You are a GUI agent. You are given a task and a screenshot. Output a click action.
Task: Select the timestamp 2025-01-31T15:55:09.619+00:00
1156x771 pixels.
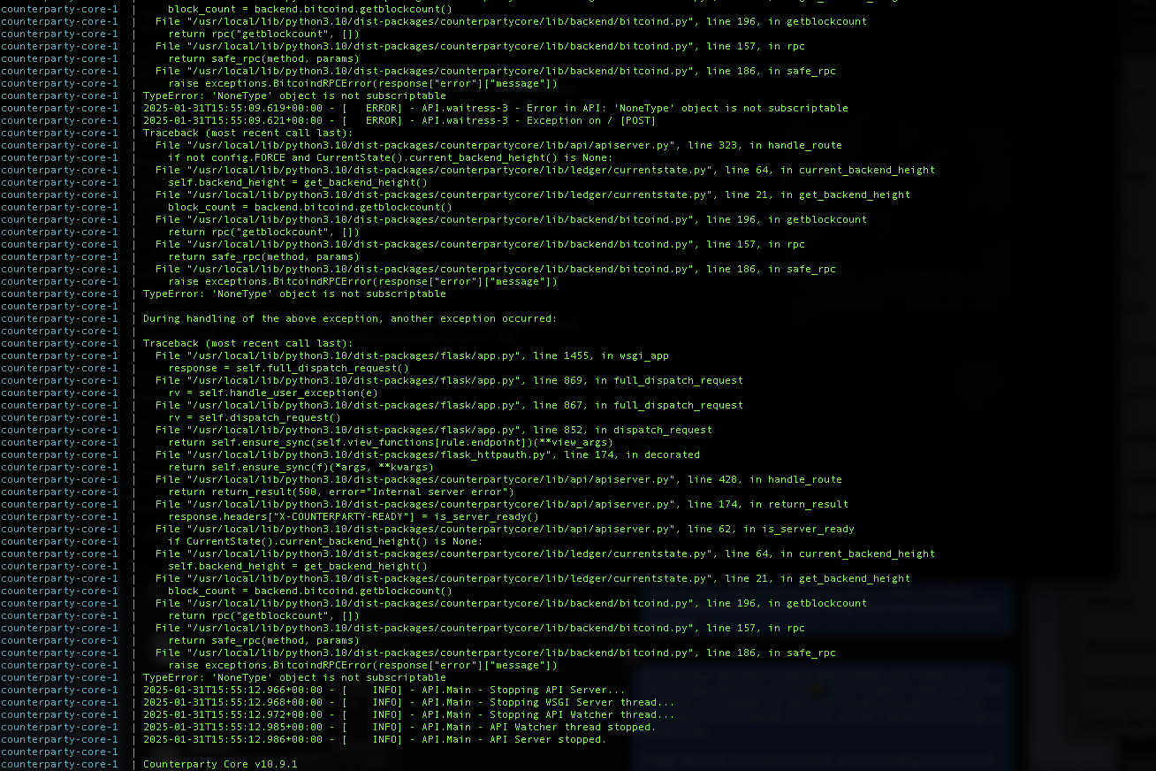[x=233, y=108]
